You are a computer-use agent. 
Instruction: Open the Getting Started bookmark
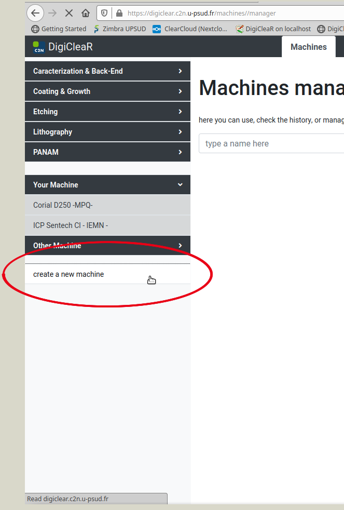[x=59, y=29]
